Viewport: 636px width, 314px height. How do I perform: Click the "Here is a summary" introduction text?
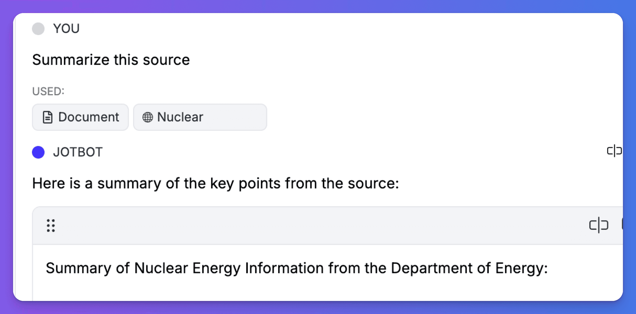click(x=216, y=183)
